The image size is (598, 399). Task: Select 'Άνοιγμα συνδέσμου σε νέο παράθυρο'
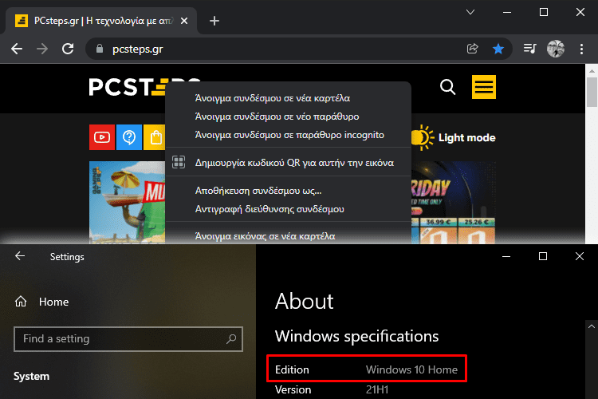point(289,117)
